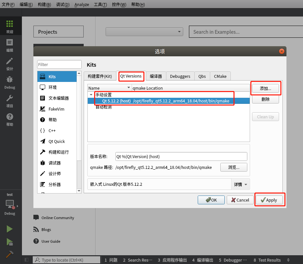Open Online Community link
This screenshot has width=303, height=264.
pyautogui.click(x=54, y=218)
